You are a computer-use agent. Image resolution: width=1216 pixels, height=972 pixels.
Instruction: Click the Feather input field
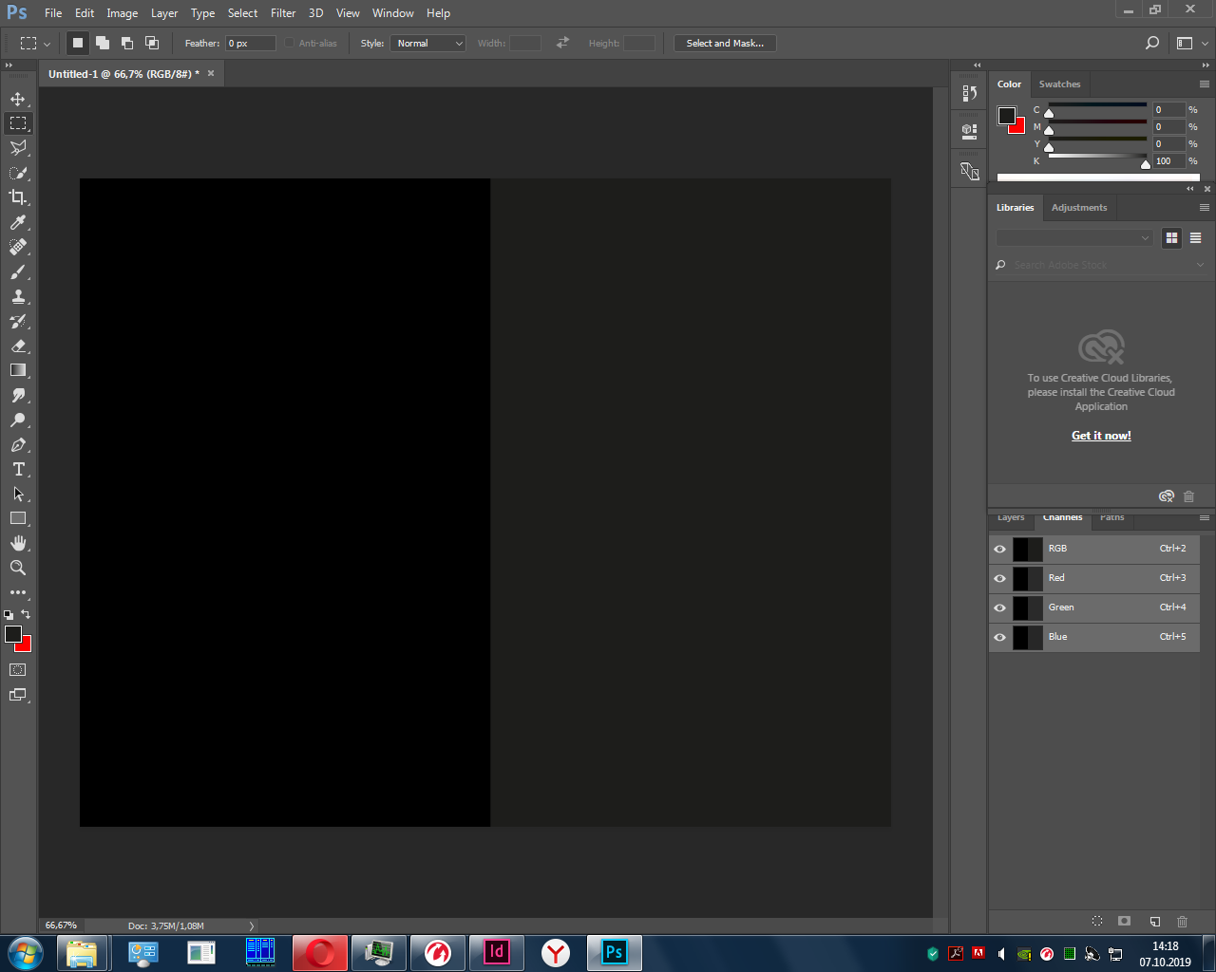251,43
